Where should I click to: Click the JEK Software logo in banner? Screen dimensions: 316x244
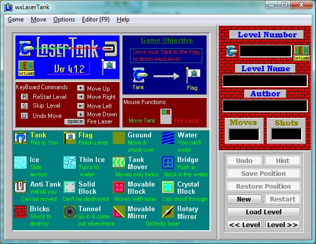click(x=26, y=68)
